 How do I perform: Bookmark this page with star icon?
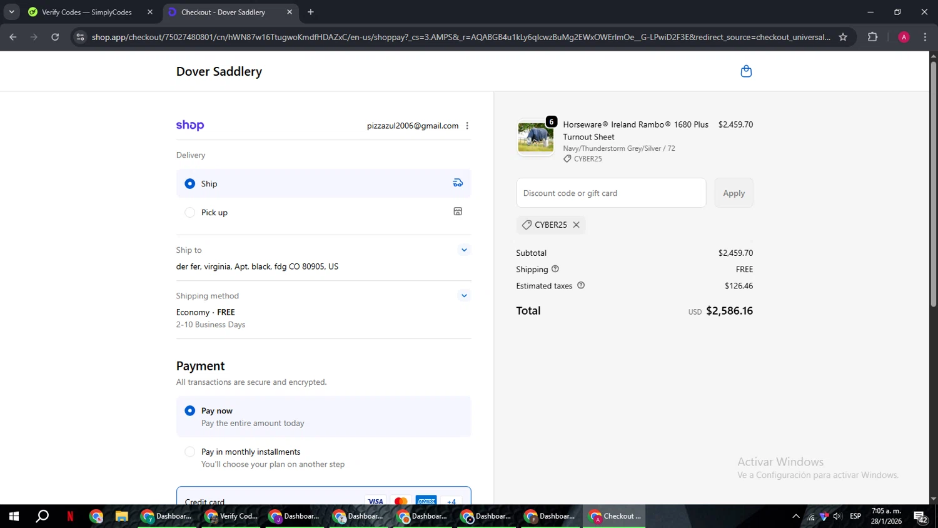[x=843, y=37]
